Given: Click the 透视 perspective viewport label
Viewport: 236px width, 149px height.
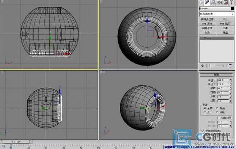Looking at the screenshot, I should (102, 72).
